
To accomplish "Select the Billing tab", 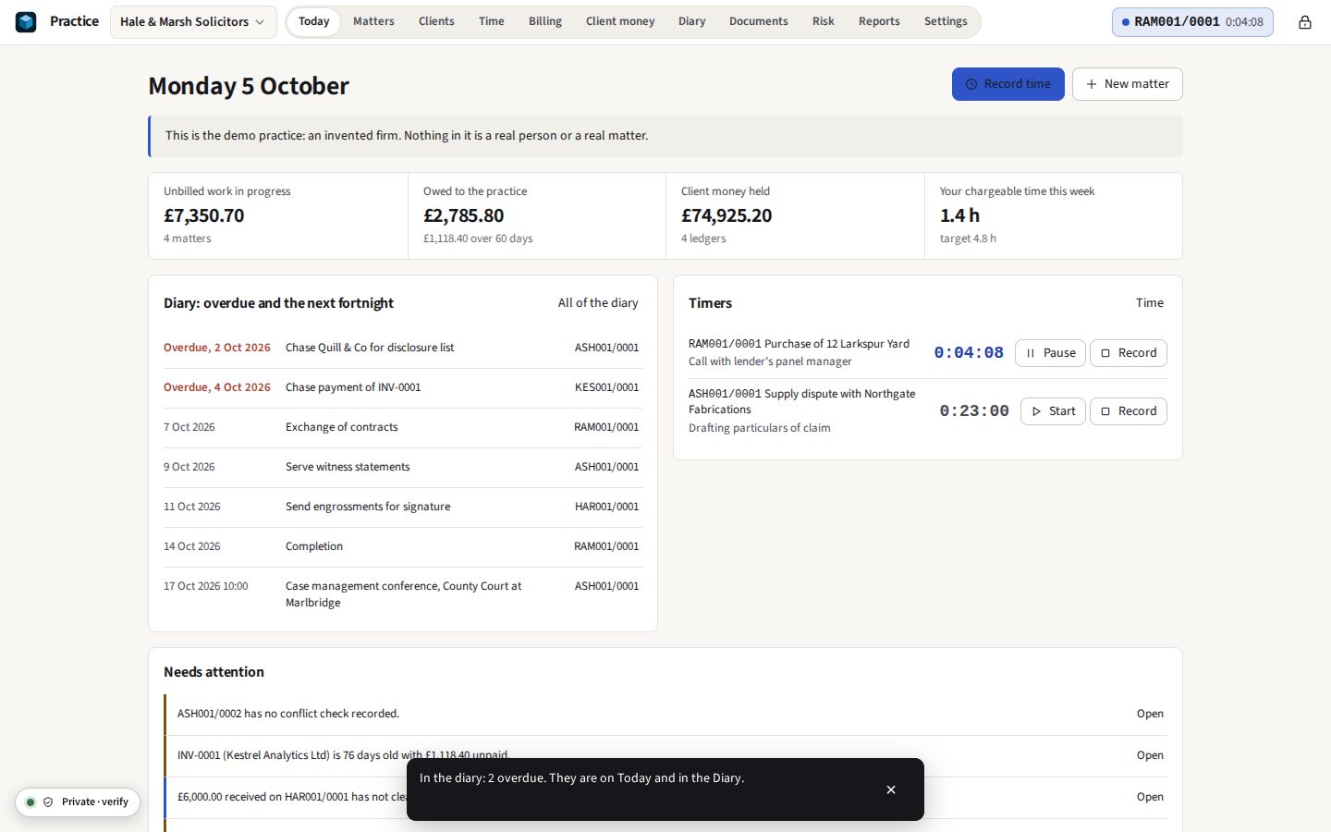I will coord(545,21).
